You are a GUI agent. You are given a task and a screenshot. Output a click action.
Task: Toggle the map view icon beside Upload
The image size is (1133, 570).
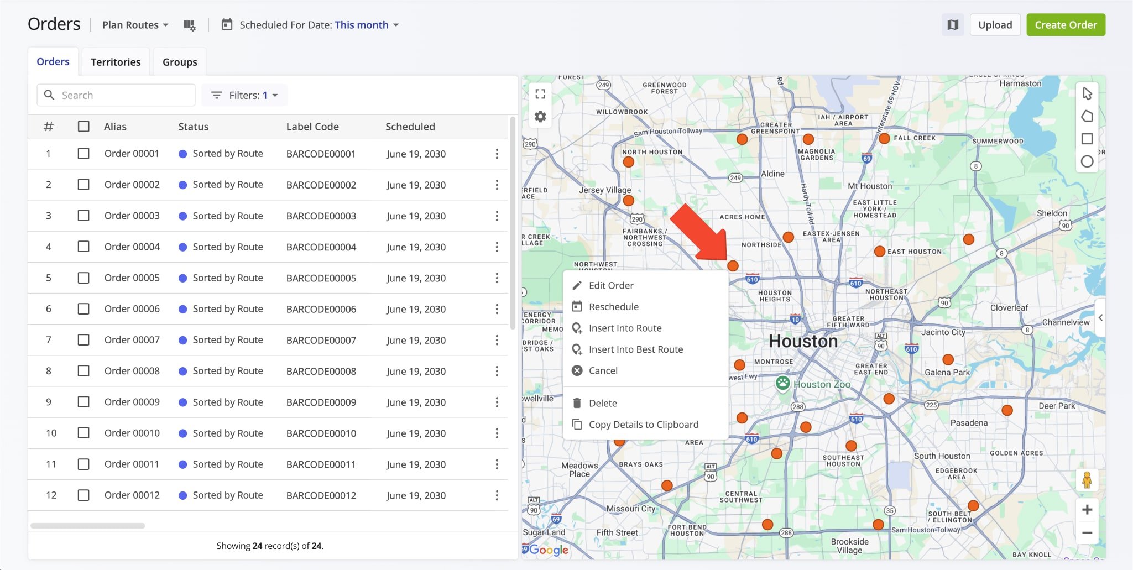953,25
